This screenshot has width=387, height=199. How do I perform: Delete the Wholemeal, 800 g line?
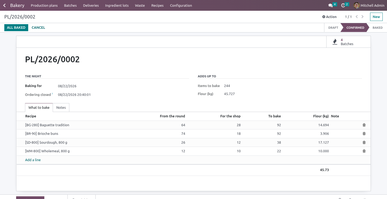(x=364, y=151)
